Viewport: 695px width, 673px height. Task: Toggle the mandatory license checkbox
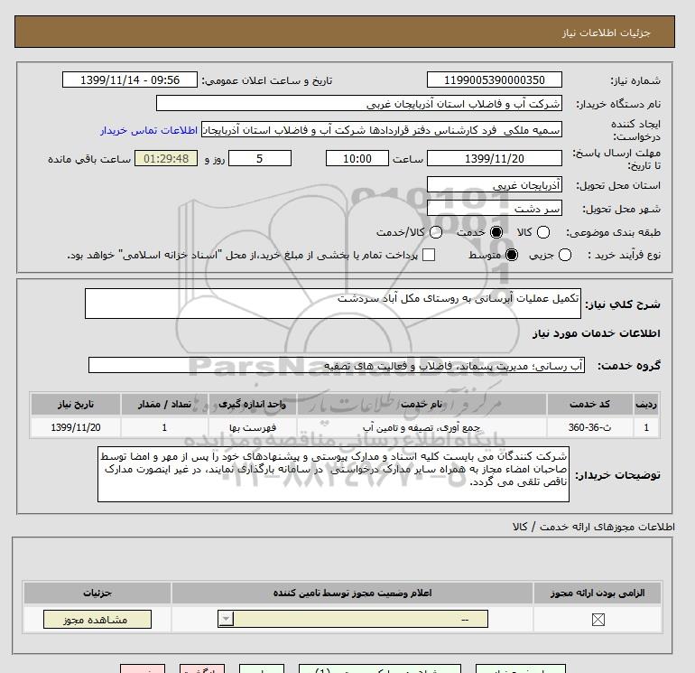tap(598, 620)
